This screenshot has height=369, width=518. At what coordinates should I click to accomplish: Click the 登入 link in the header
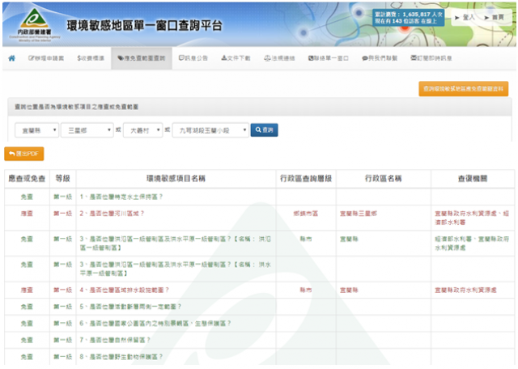click(x=465, y=17)
